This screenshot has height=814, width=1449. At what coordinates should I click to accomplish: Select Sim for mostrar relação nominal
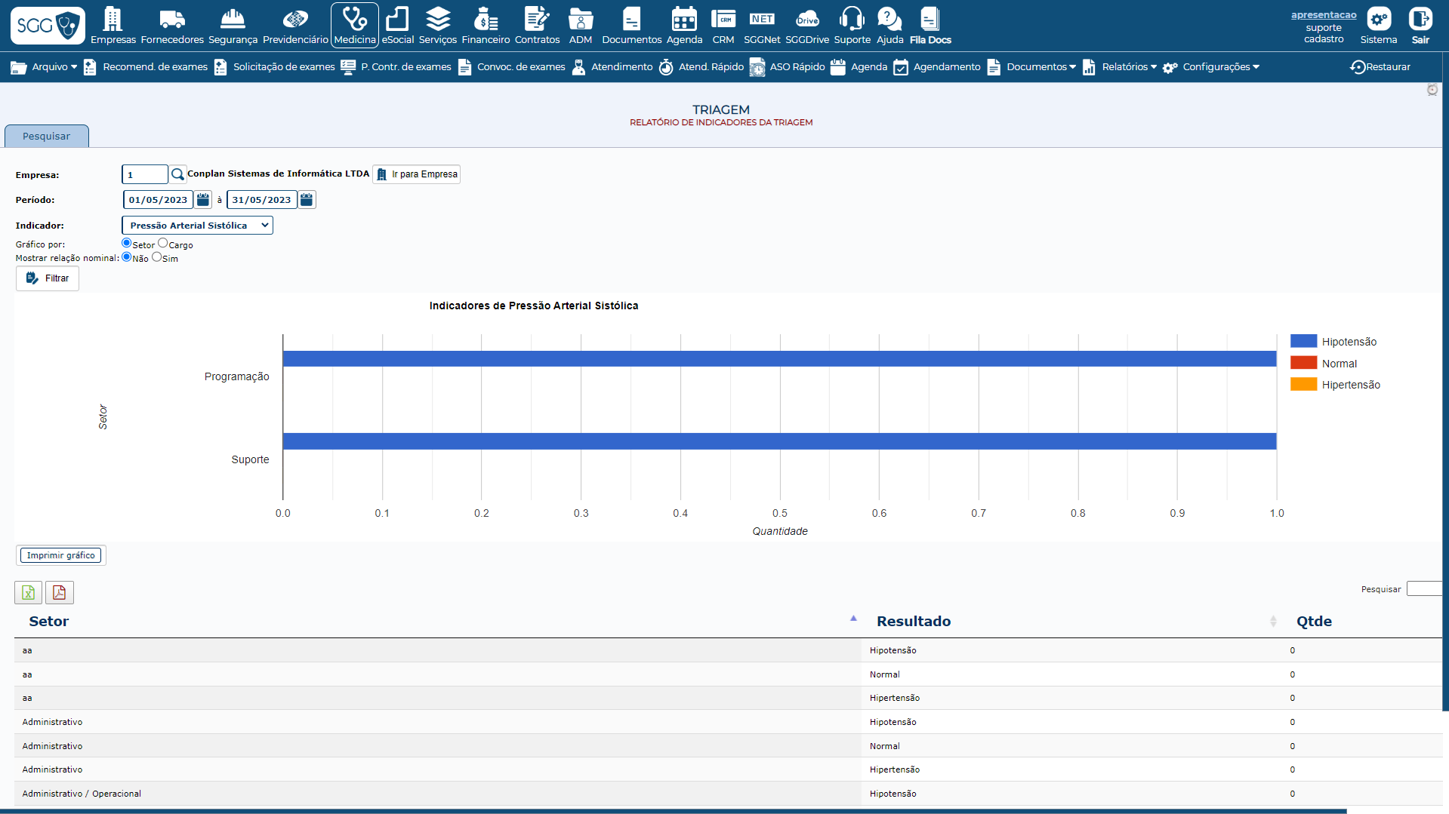point(157,257)
